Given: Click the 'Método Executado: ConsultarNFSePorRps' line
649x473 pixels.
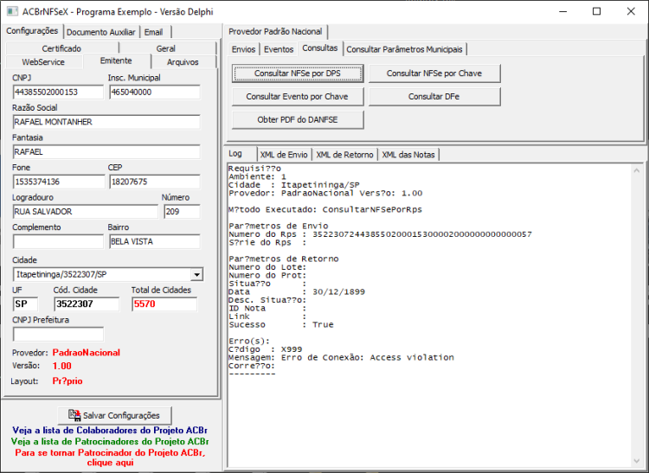Looking at the screenshot, I should pyautogui.click(x=325, y=209).
